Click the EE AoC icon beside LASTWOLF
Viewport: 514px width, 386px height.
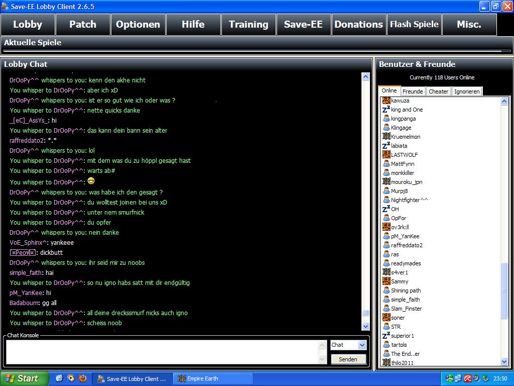point(386,155)
